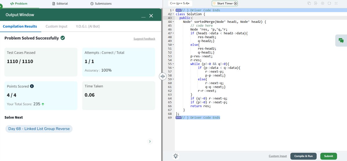The image size is (347, 161).
Task: Collapse fold arrow at line 56
Action: click(x=173, y=68)
